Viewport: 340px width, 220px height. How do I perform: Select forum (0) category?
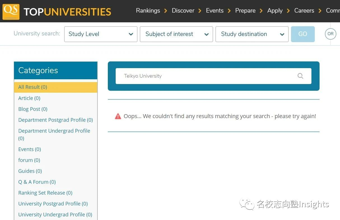click(x=29, y=160)
